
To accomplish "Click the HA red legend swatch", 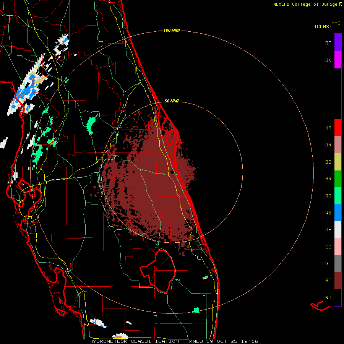I will pyautogui.click(x=338, y=128).
